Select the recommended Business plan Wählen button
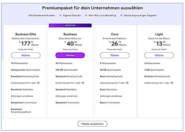The image size is (185, 132). coord(70,55)
